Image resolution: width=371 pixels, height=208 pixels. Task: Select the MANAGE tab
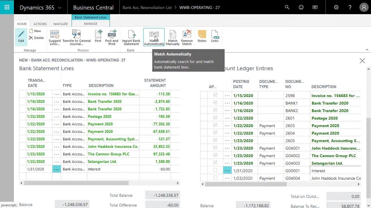[x=91, y=24]
